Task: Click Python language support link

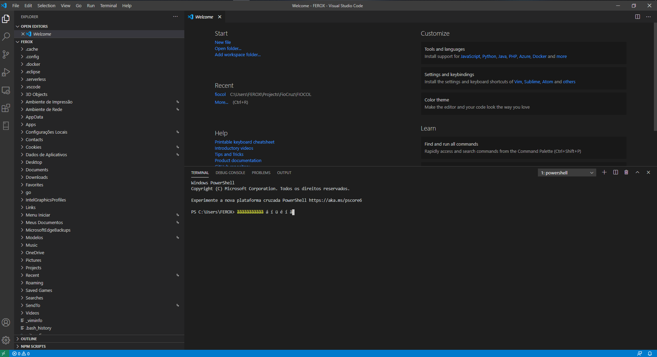Action: (489, 56)
